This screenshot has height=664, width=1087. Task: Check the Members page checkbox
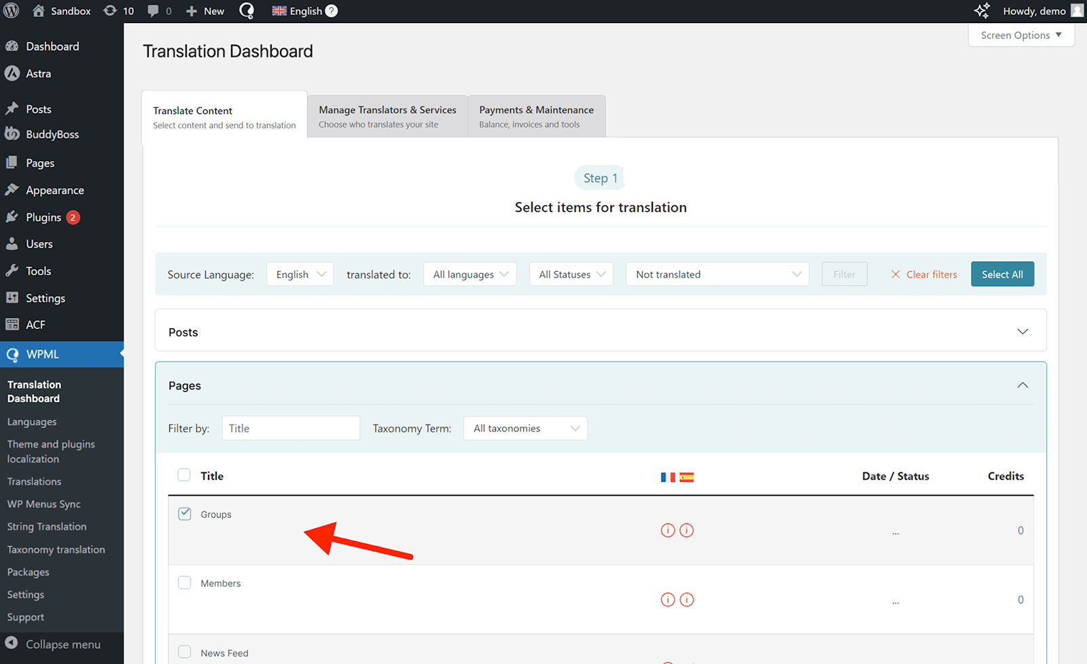185,582
